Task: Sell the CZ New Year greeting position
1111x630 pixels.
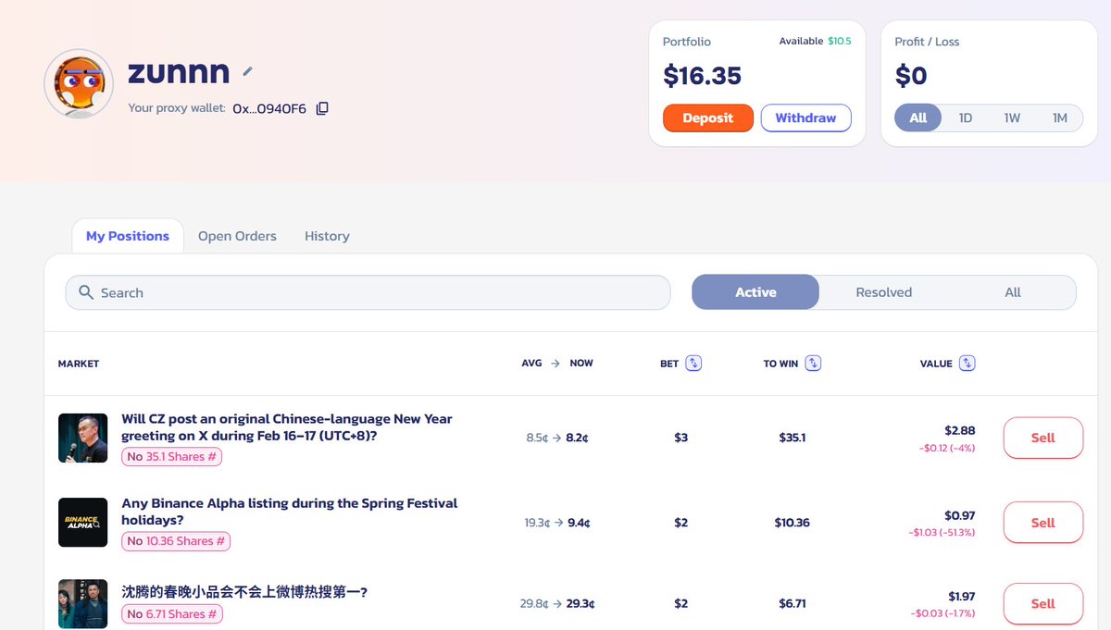Action: (x=1043, y=438)
